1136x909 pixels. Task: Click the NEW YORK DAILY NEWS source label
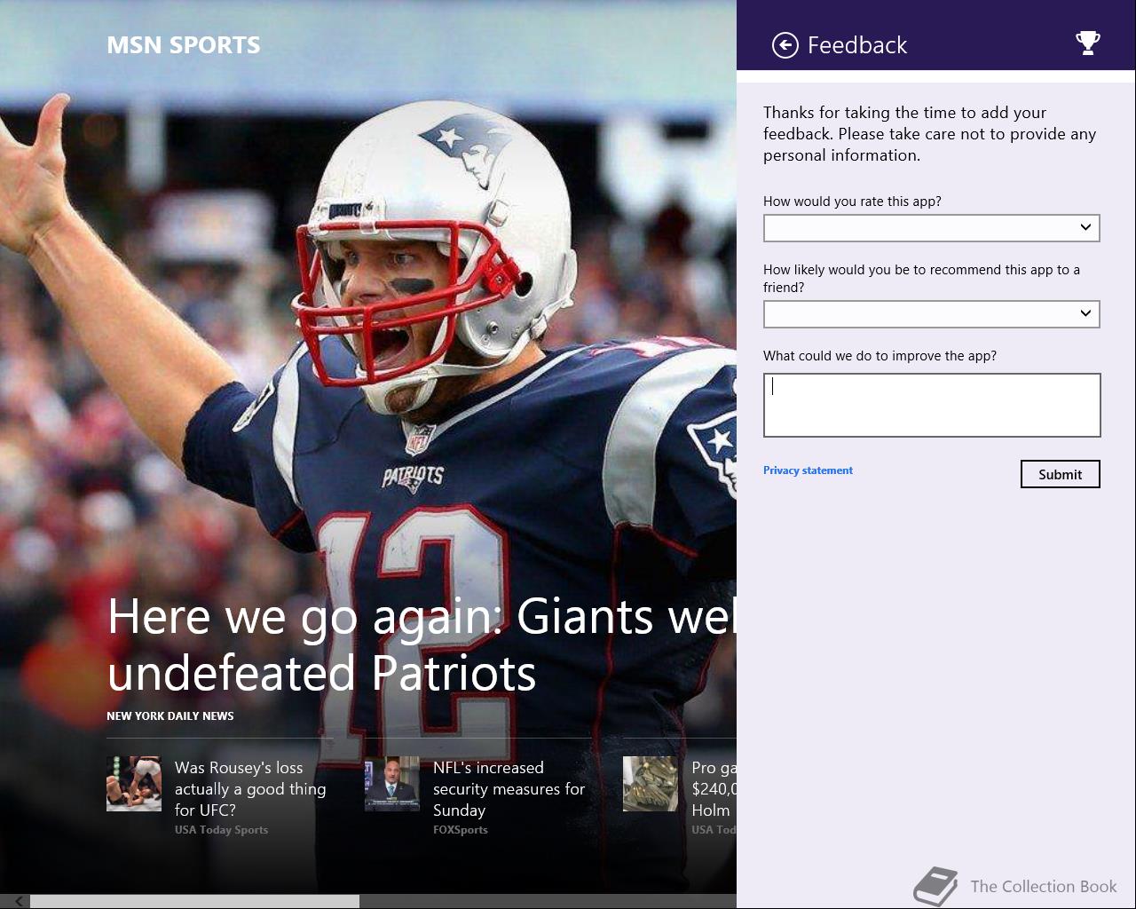coord(170,715)
